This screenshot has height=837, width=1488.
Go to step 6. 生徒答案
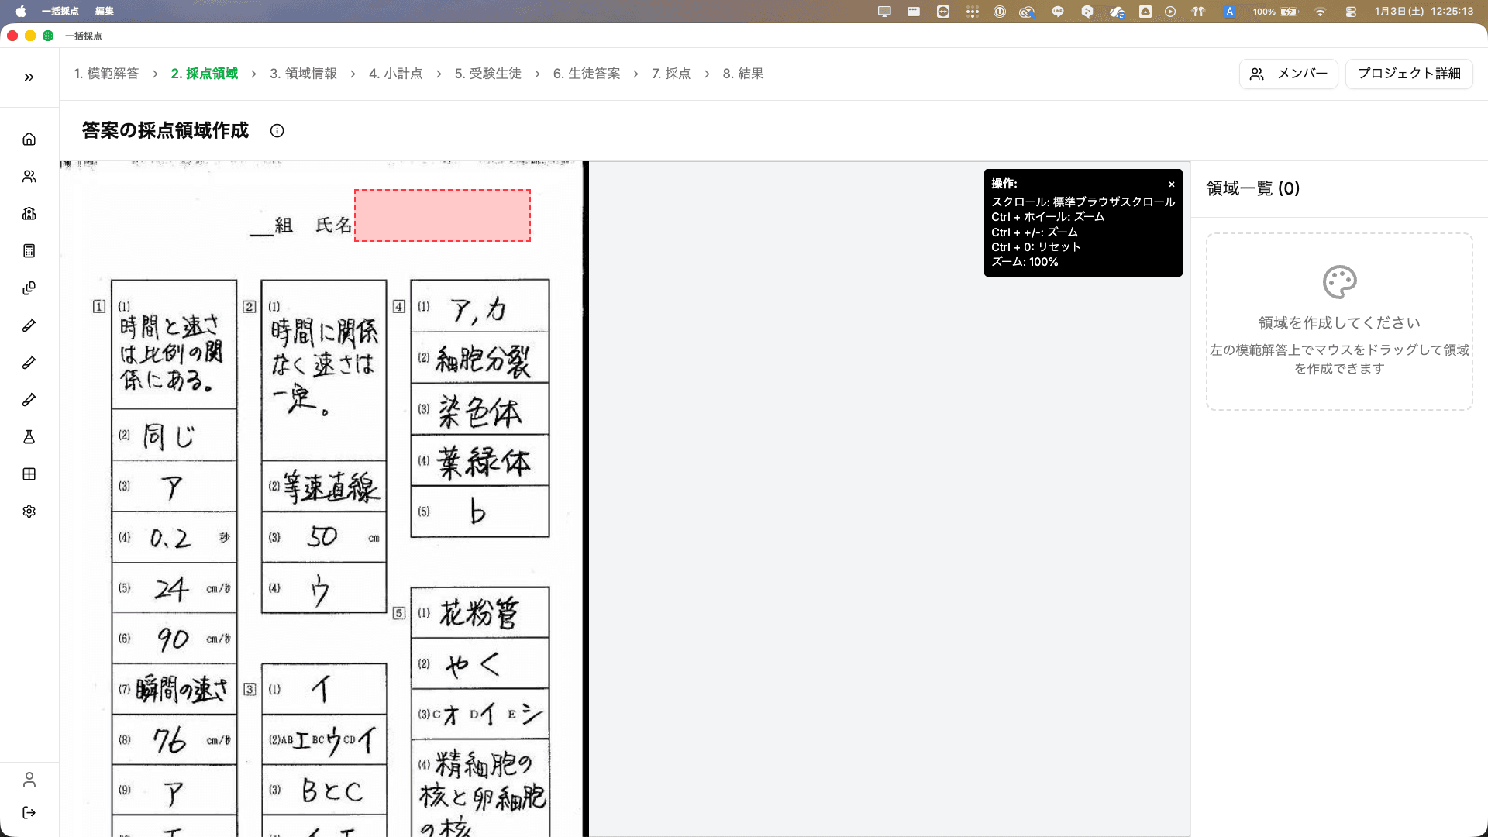pos(587,74)
